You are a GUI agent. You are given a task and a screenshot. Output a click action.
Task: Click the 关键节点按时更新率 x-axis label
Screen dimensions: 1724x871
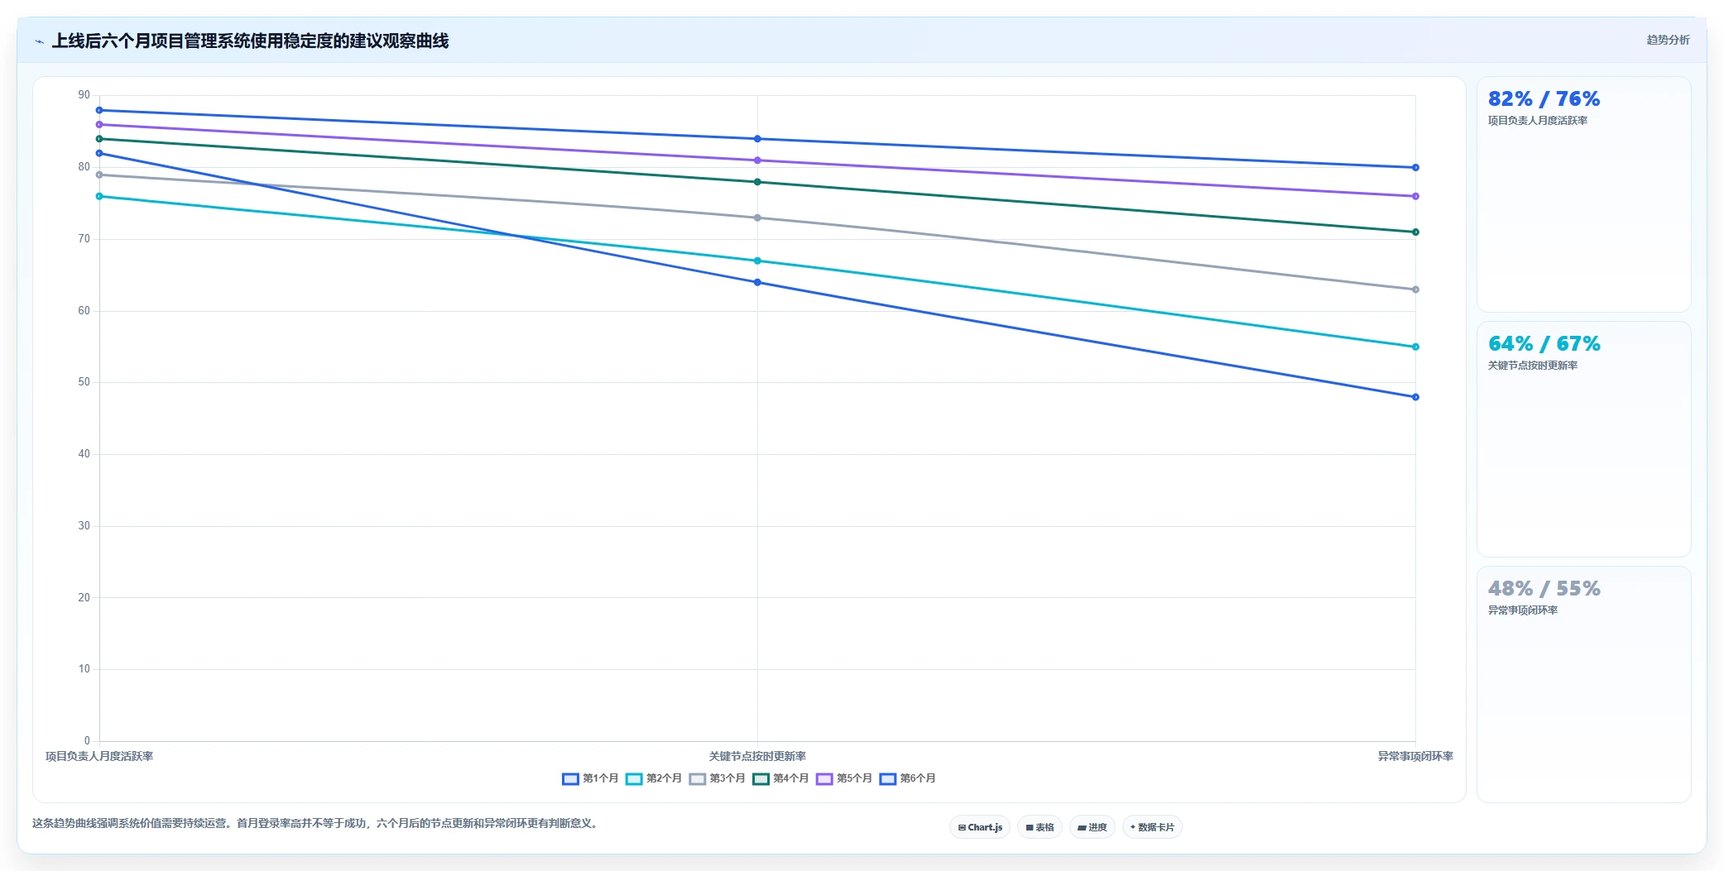pos(757,756)
